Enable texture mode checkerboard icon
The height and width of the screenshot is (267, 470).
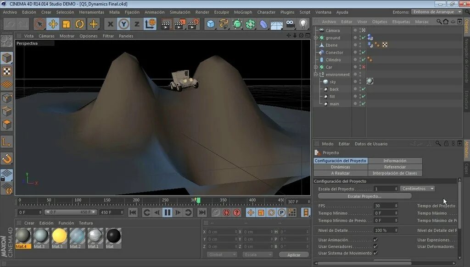tap(6, 71)
